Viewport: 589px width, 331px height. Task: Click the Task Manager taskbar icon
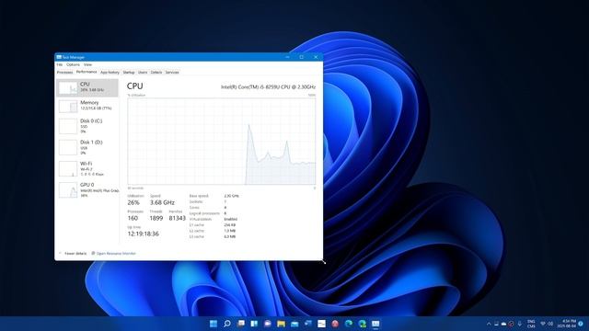(375, 324)
